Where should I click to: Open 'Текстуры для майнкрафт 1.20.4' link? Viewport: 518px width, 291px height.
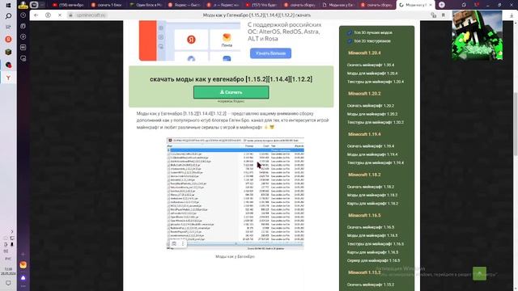(376, 82)
